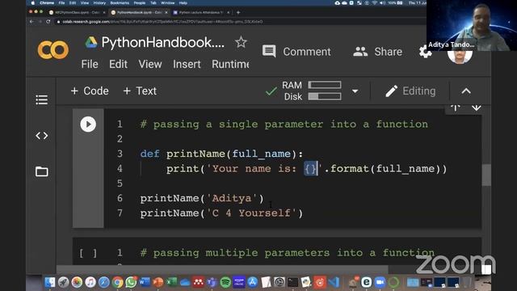The height and width of the screenshot is (291, 517).
Task: Add a new Code cell
Action: click(90, 91)
